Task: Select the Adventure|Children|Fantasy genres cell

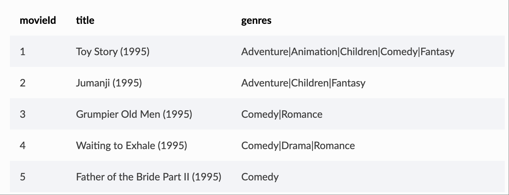Action: click(303, 83)
